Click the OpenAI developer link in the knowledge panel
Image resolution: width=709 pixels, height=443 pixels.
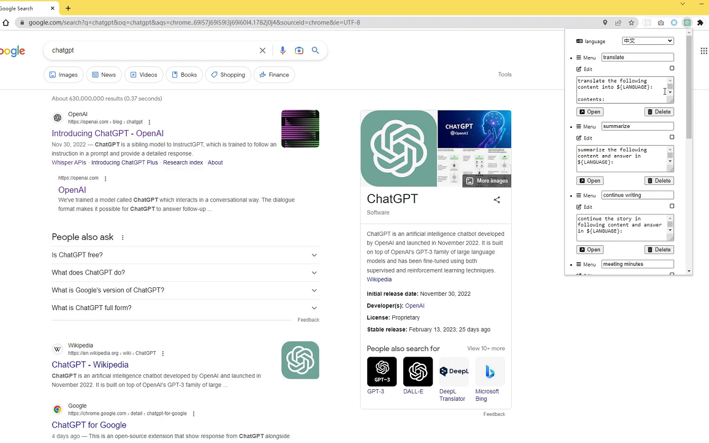(414, 306)
